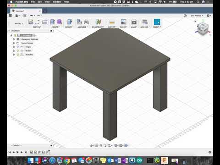Viewport: 220px width, 165px height.
Task: Click the blue Select tool icon
Action: point(157,22)
